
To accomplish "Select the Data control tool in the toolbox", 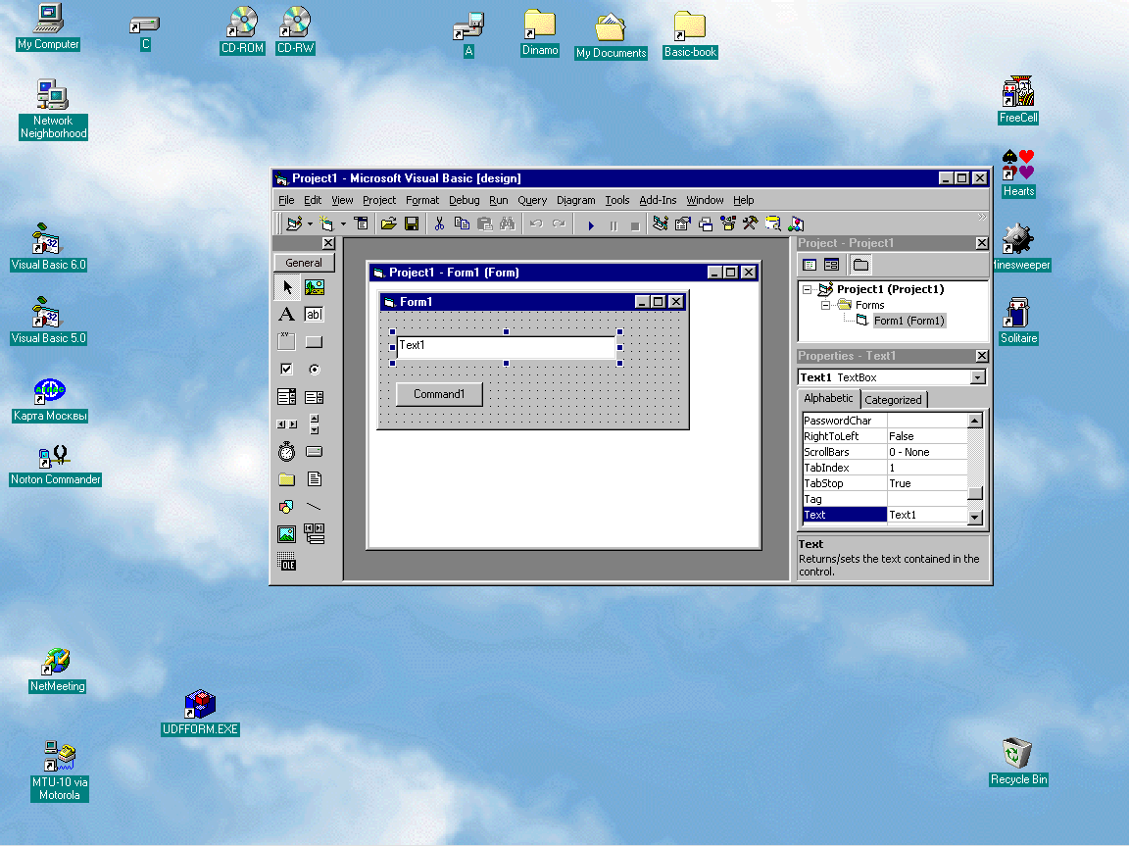I will coord(314,533).
